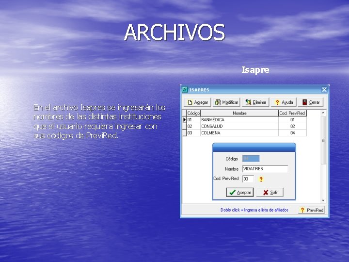Select the COLMENA row name
The image size is (349, 262).
pos(239,133)
